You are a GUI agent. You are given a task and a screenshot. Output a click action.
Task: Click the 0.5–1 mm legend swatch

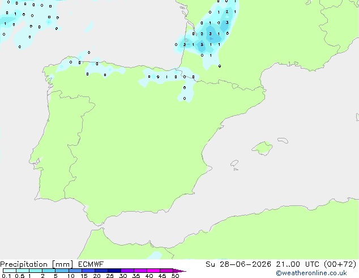pyautogui.click(x=23, y=271)
